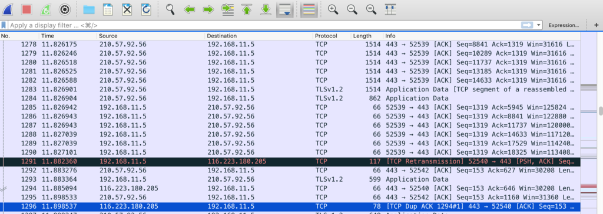This screenshot has width=603, height=214.
Task: Zoom in on packet text
Action: (x=333, y=9)
